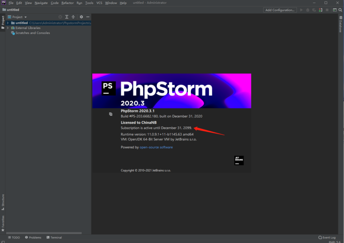Click the tool window quick-access icon bottom-left

click(3, 242)
